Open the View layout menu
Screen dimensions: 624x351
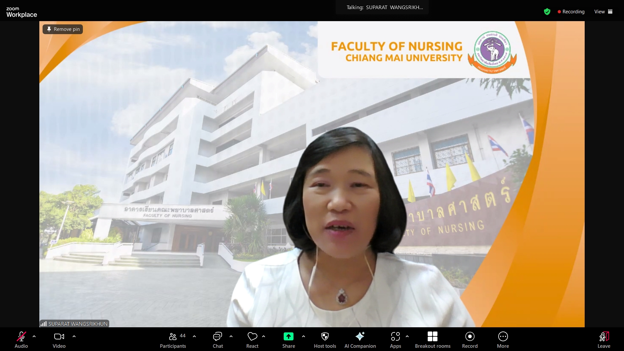coord(603,12)
